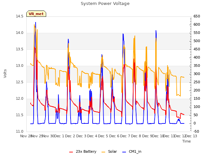
Task: Click the 13.5 left axis value
Action: 20,49
